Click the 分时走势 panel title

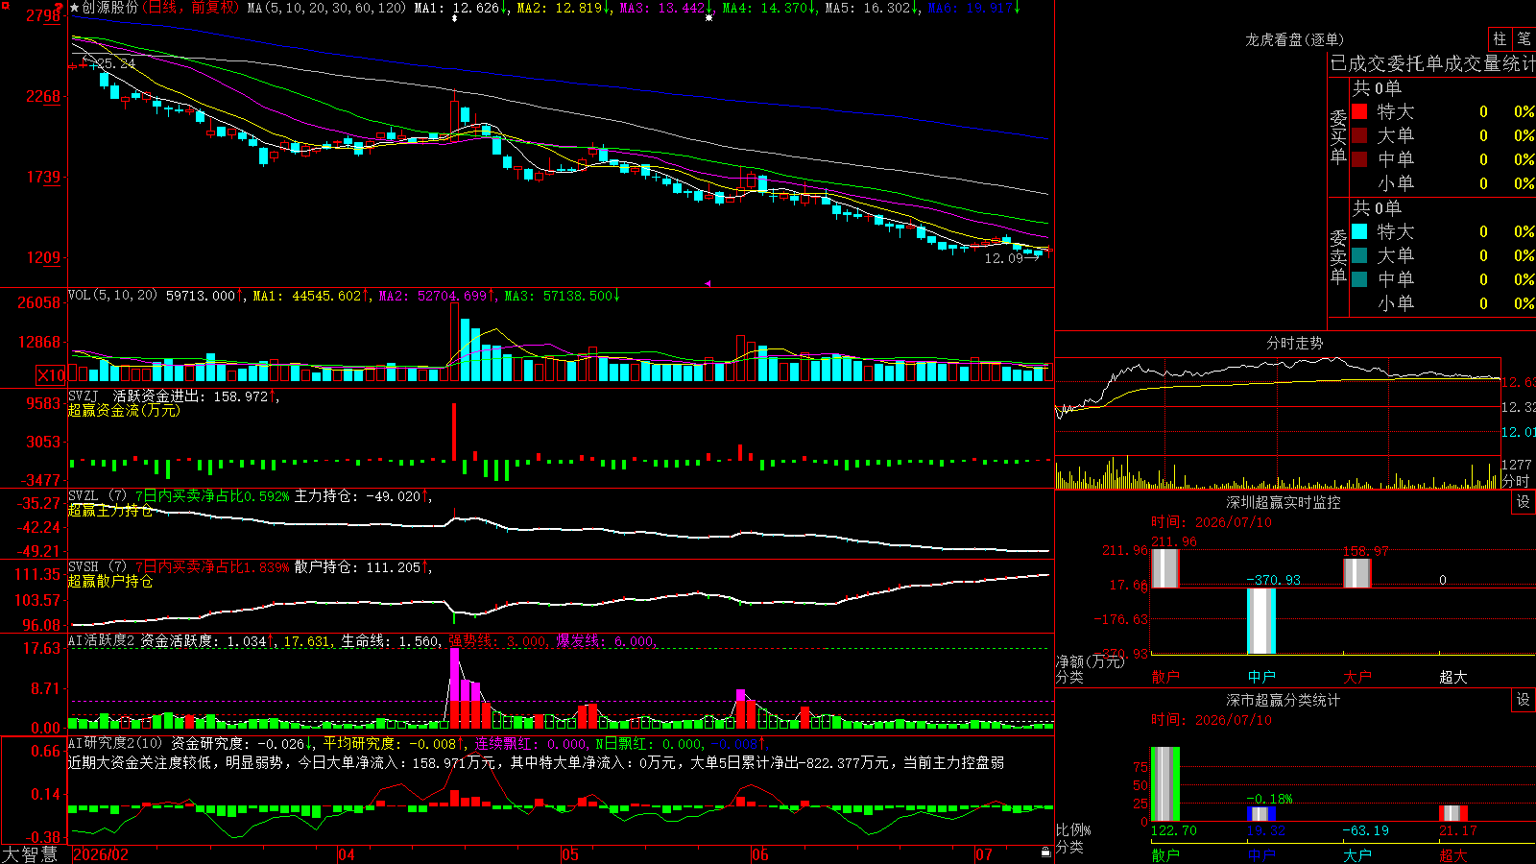[x=1295, y=343]
